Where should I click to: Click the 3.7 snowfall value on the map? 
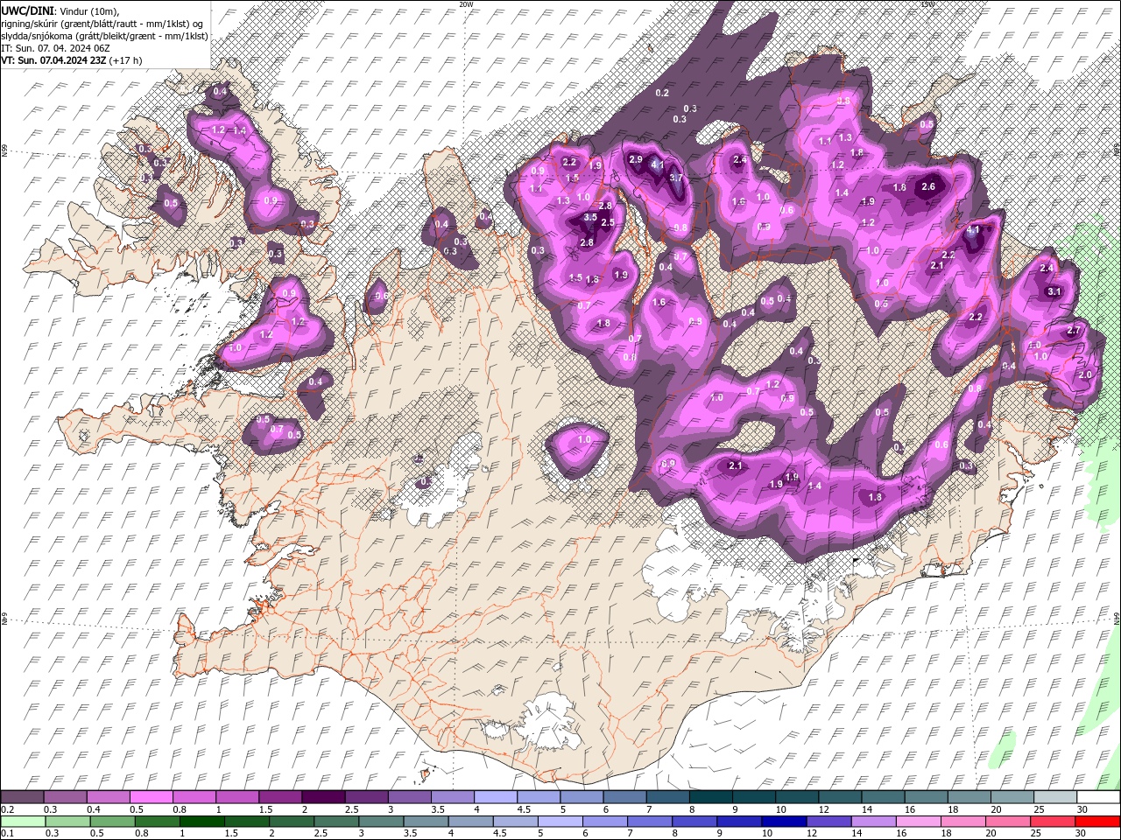(676, 178)
